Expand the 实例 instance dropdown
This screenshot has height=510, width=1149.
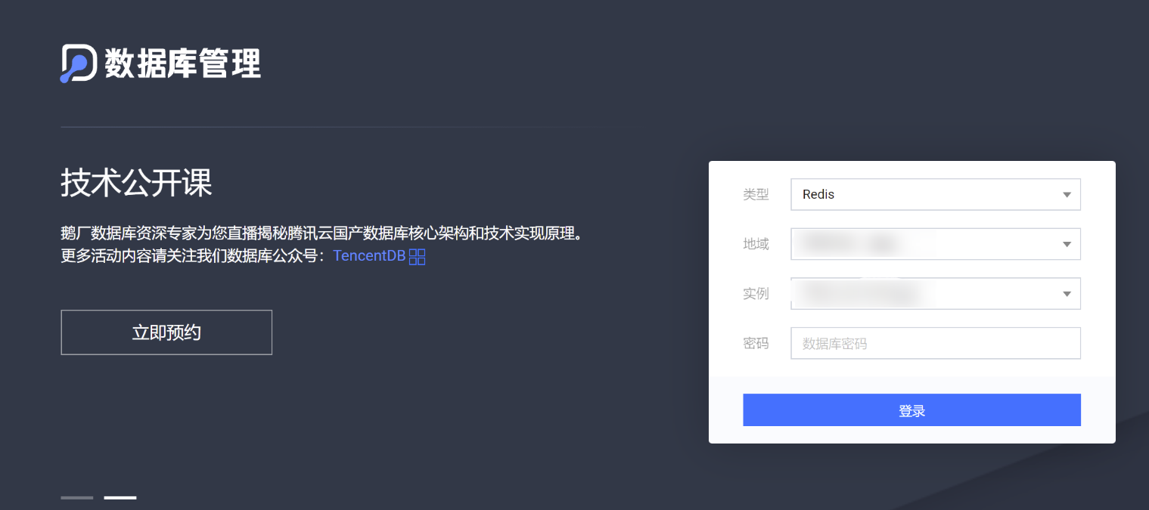coord(936,294)
